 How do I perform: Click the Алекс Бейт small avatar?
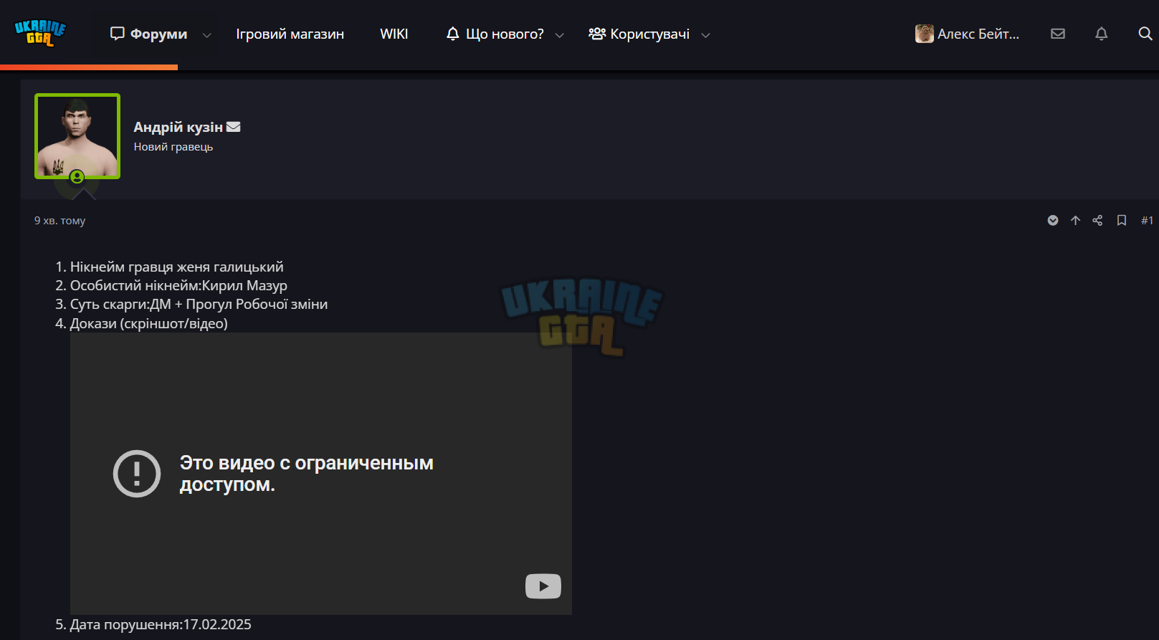coord(925,34)
